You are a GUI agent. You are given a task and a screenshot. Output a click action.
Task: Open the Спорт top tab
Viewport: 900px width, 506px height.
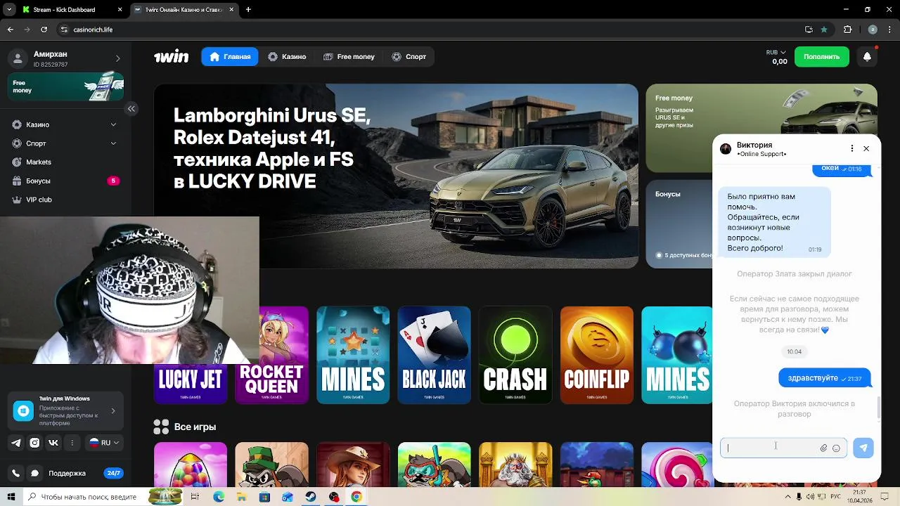(x=409, y=57)
